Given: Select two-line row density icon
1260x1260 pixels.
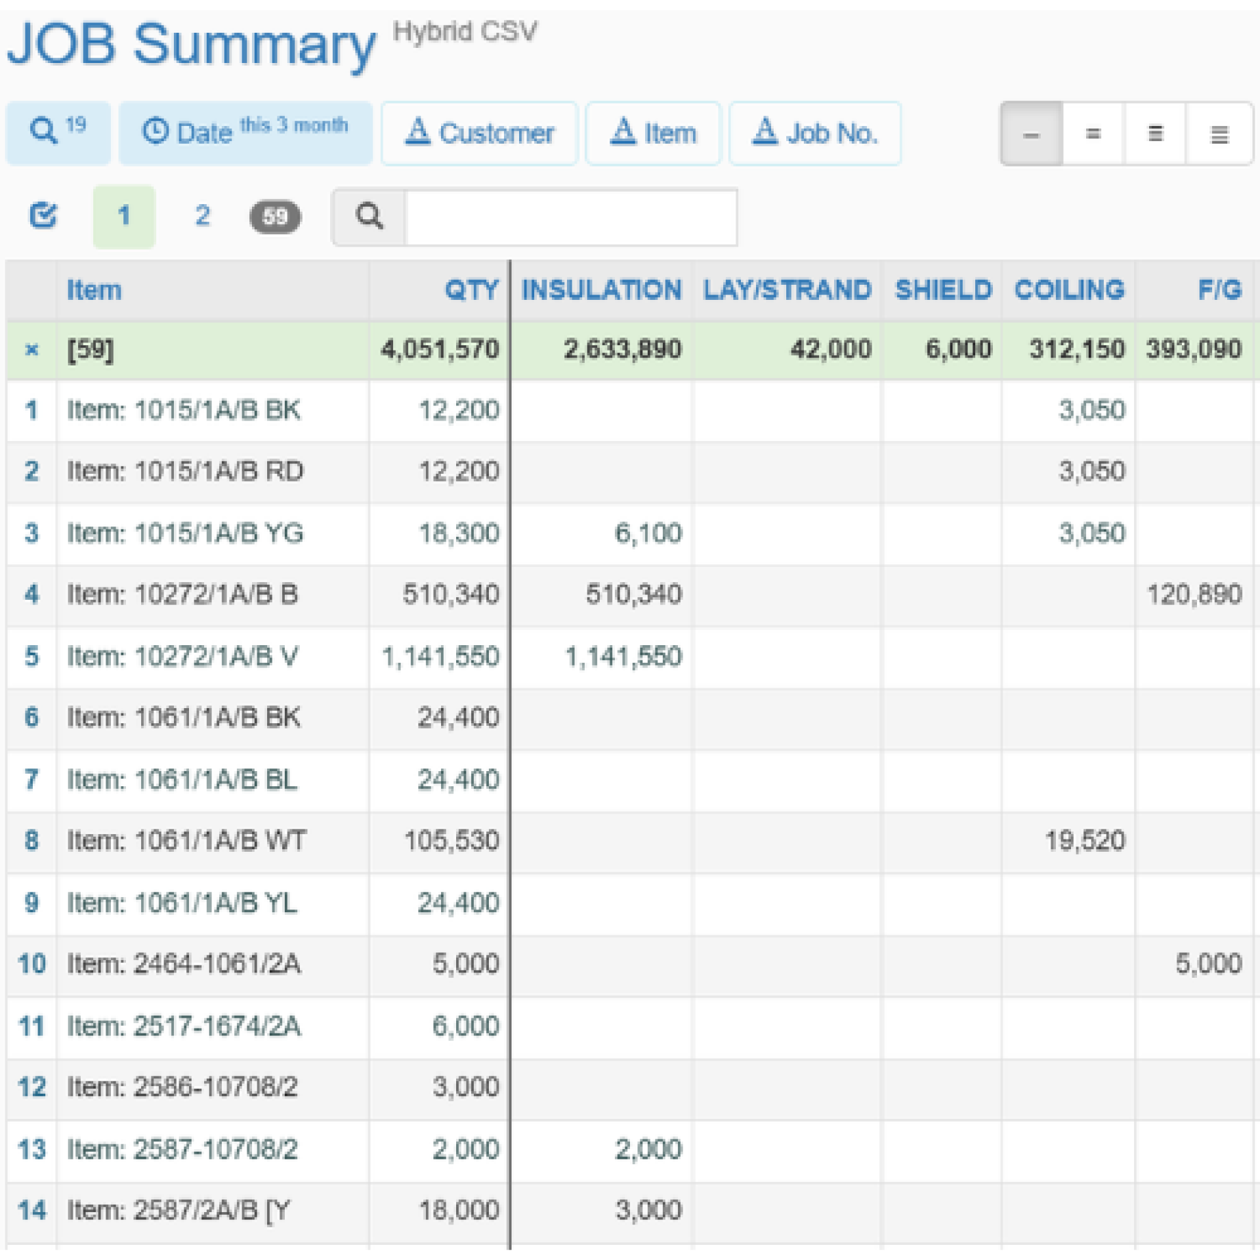Looking at the screenshot, I should point(1093,134).
